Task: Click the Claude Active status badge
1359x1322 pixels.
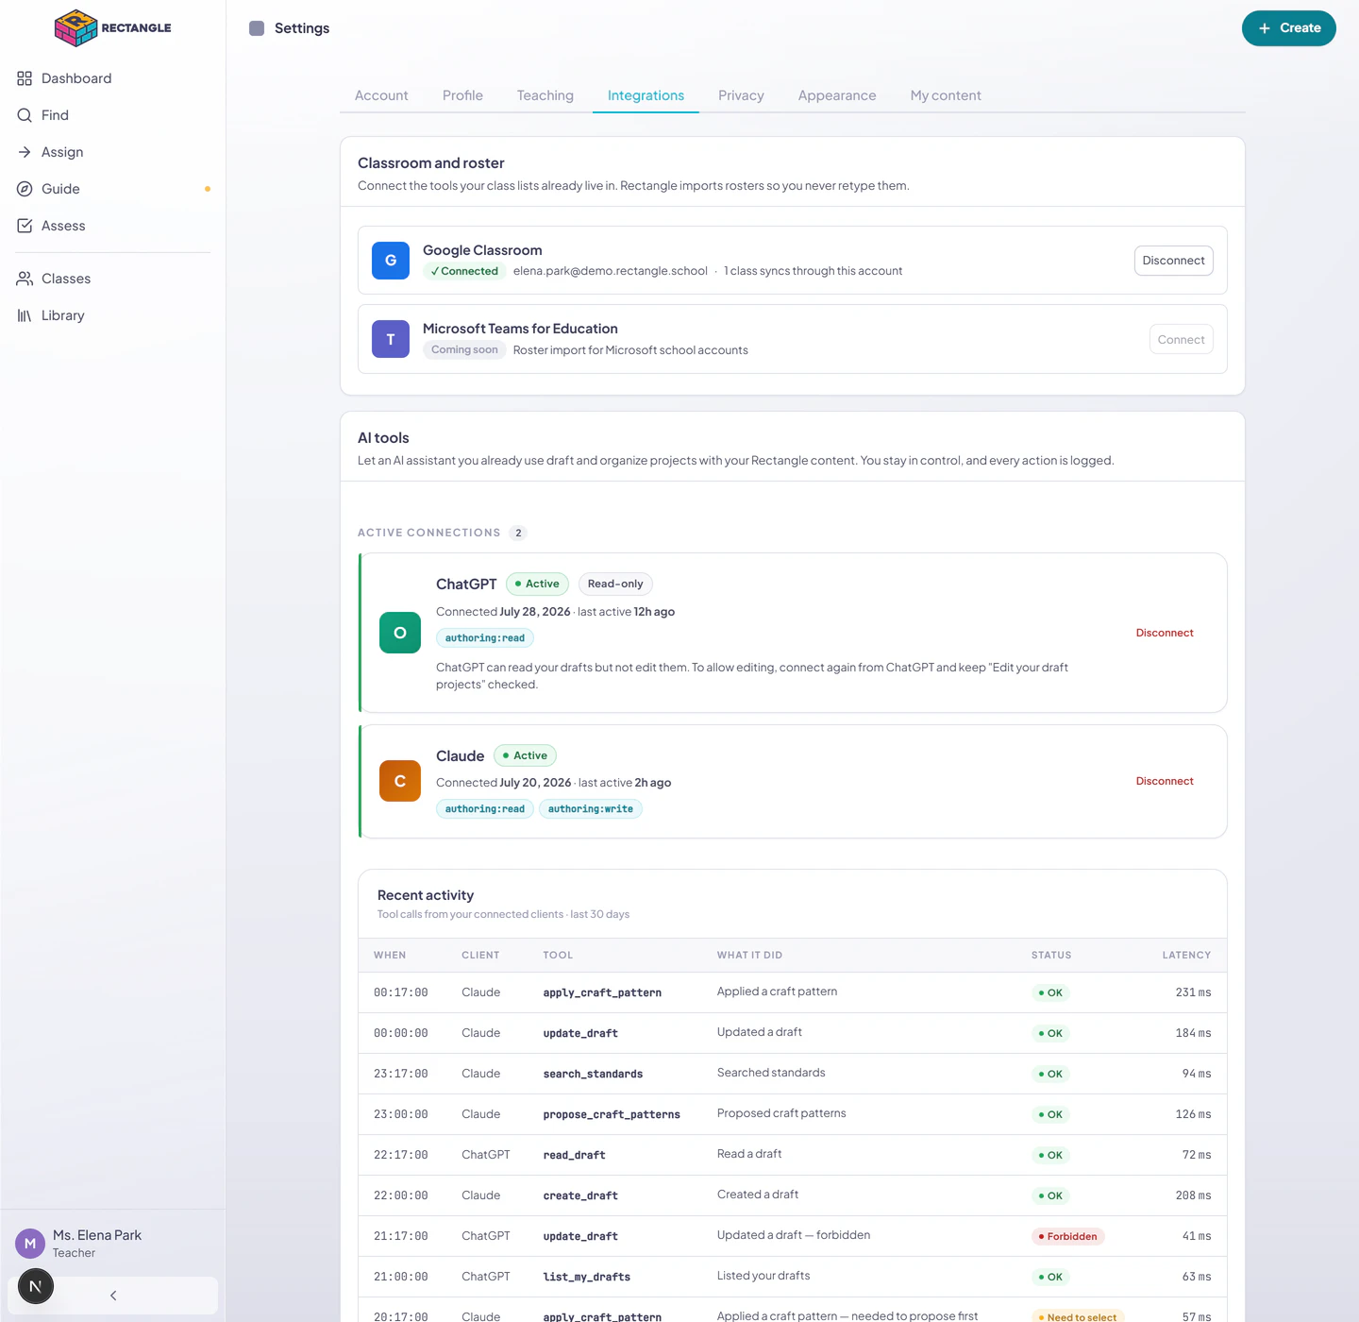Action: click(x=525, y=755)
